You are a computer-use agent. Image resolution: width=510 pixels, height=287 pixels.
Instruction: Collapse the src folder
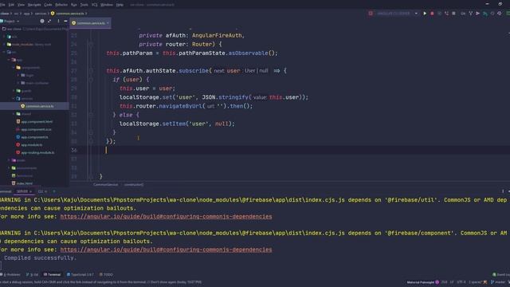4,52
